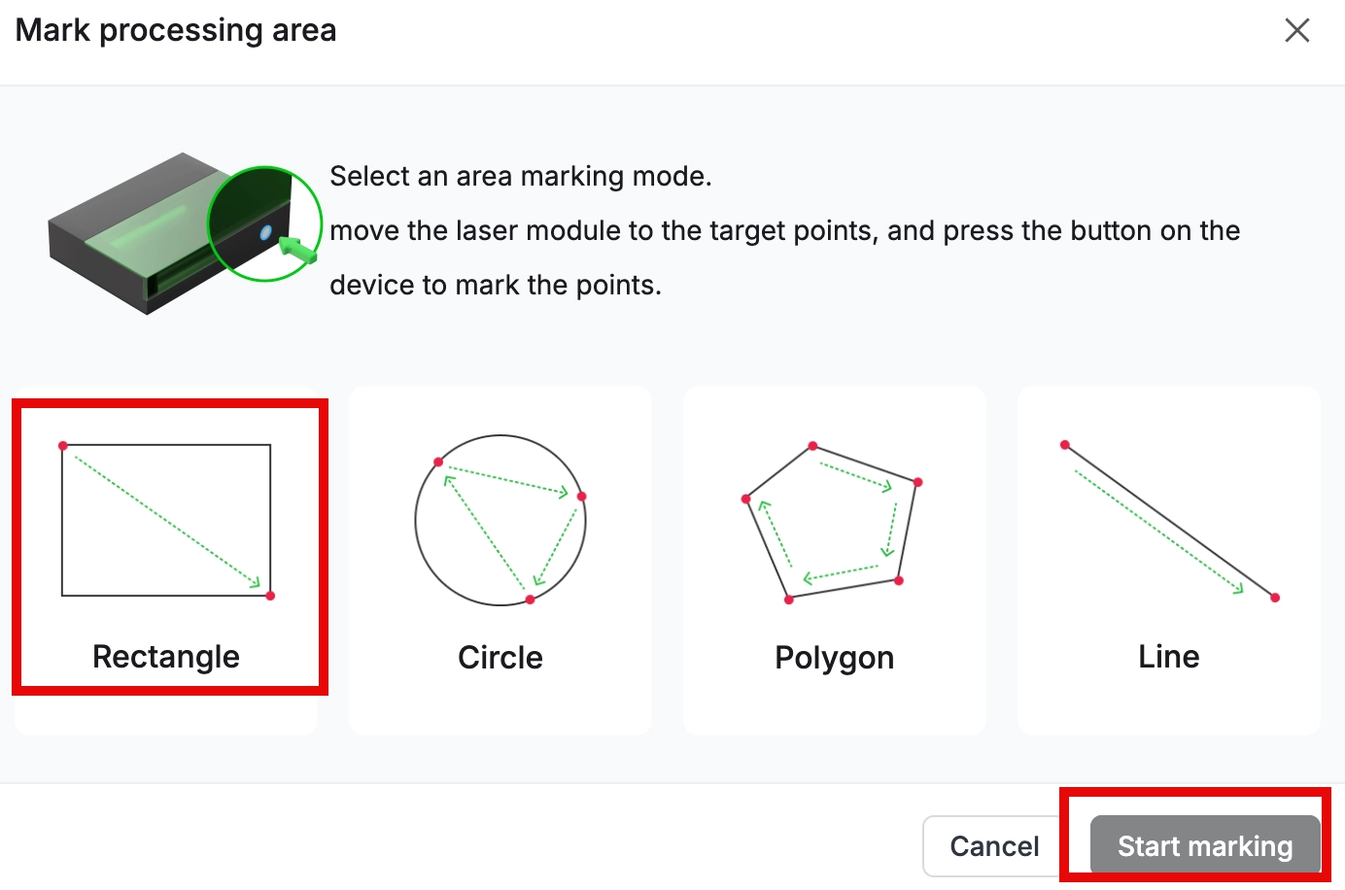The width and height of the screenshot is (1345, 890).
Task: Click the Line label text
Action: [1169, 657]
